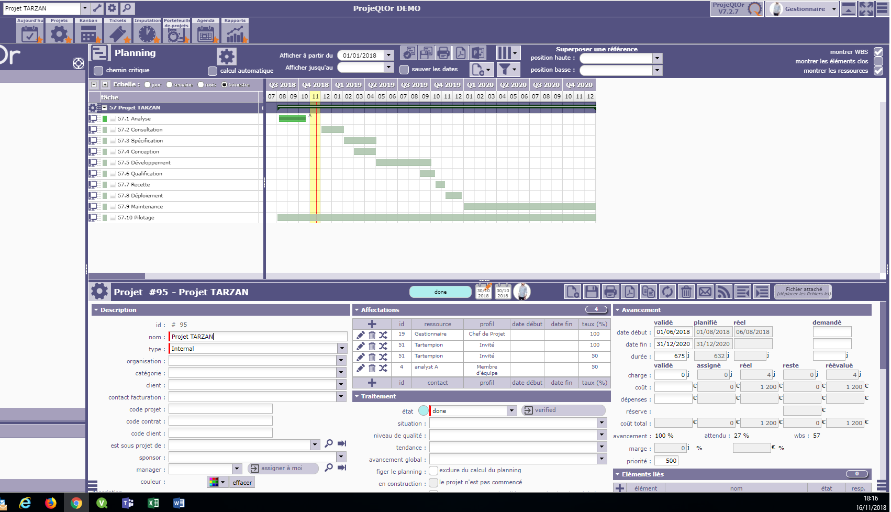Collapse the Avancement section

(618, 310)
